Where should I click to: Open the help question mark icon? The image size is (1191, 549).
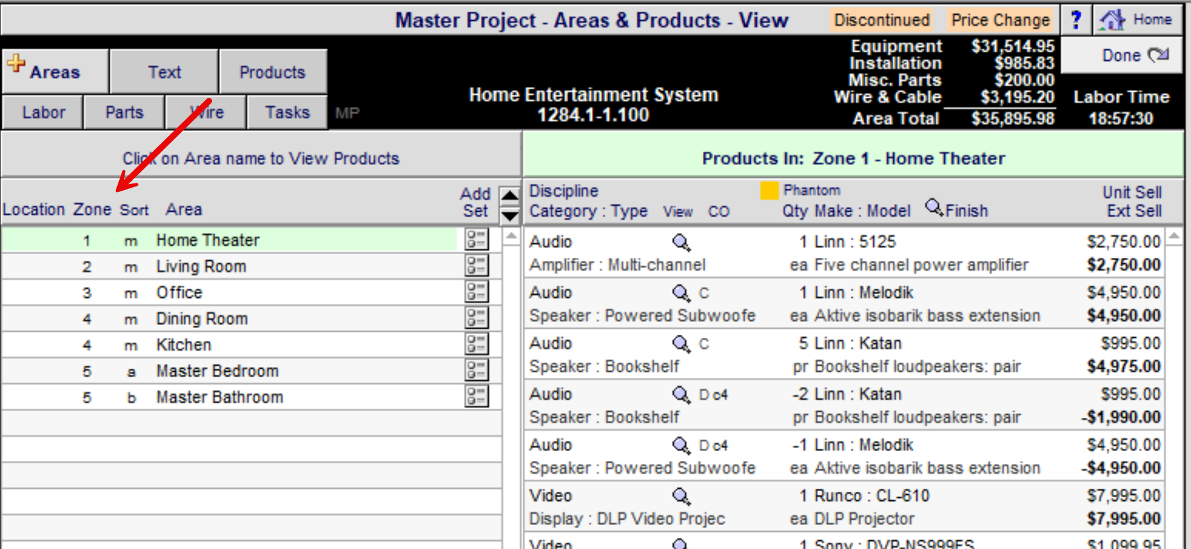(x=1076, y=20)
